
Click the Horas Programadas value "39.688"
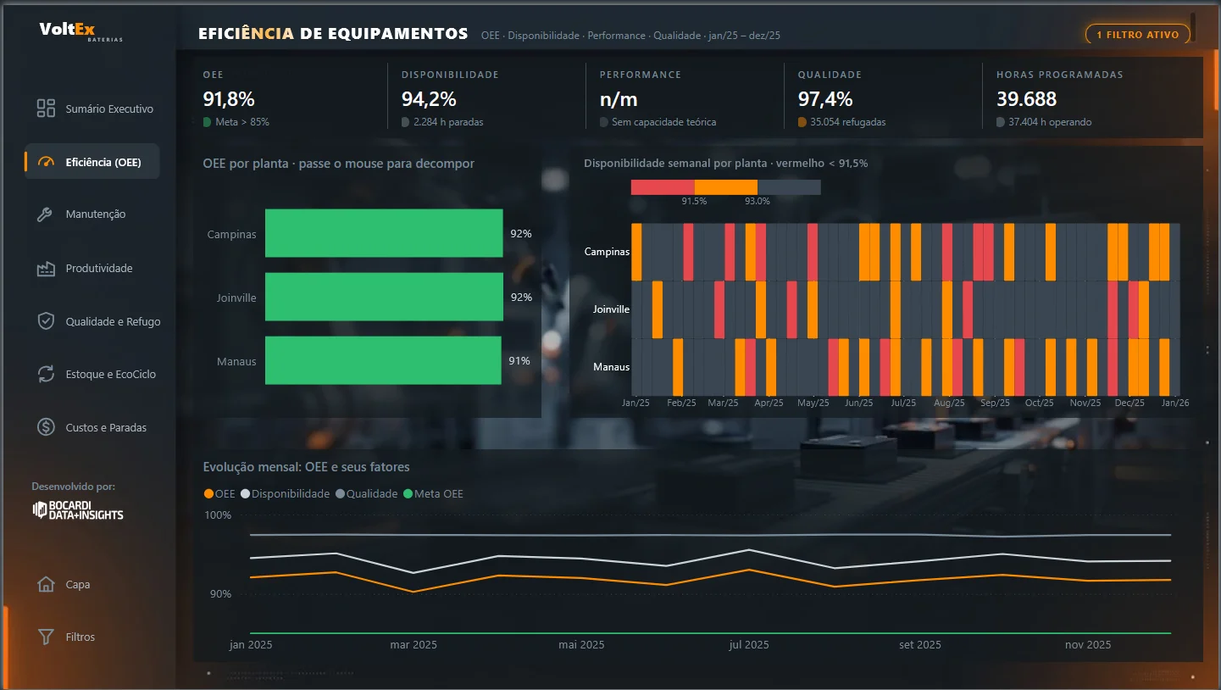(x=1026, y=99)
